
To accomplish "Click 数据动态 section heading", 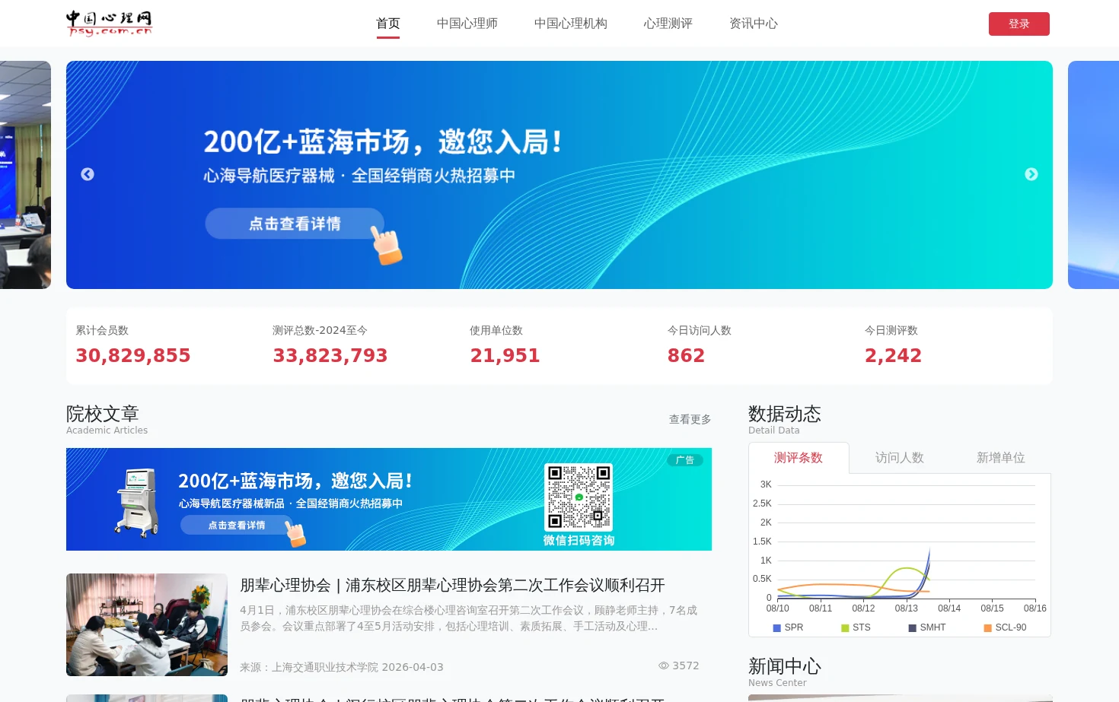I will click(x=785, y=414).
